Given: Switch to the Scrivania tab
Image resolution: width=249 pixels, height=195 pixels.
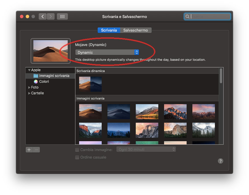Looking at the screenshot, I should pyautogui.click(x=109, y=30).
